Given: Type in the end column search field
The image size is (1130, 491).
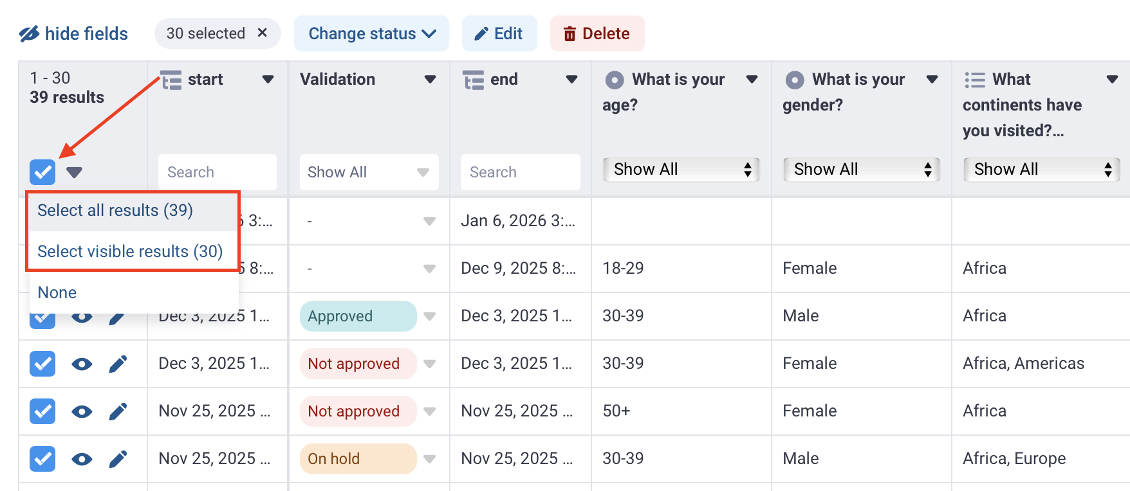Looking at the screenshot, I should (520, 172).
